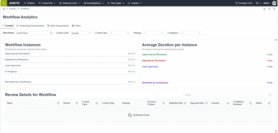Open the Time Period calendar picker icon

(x=51, y=33)
